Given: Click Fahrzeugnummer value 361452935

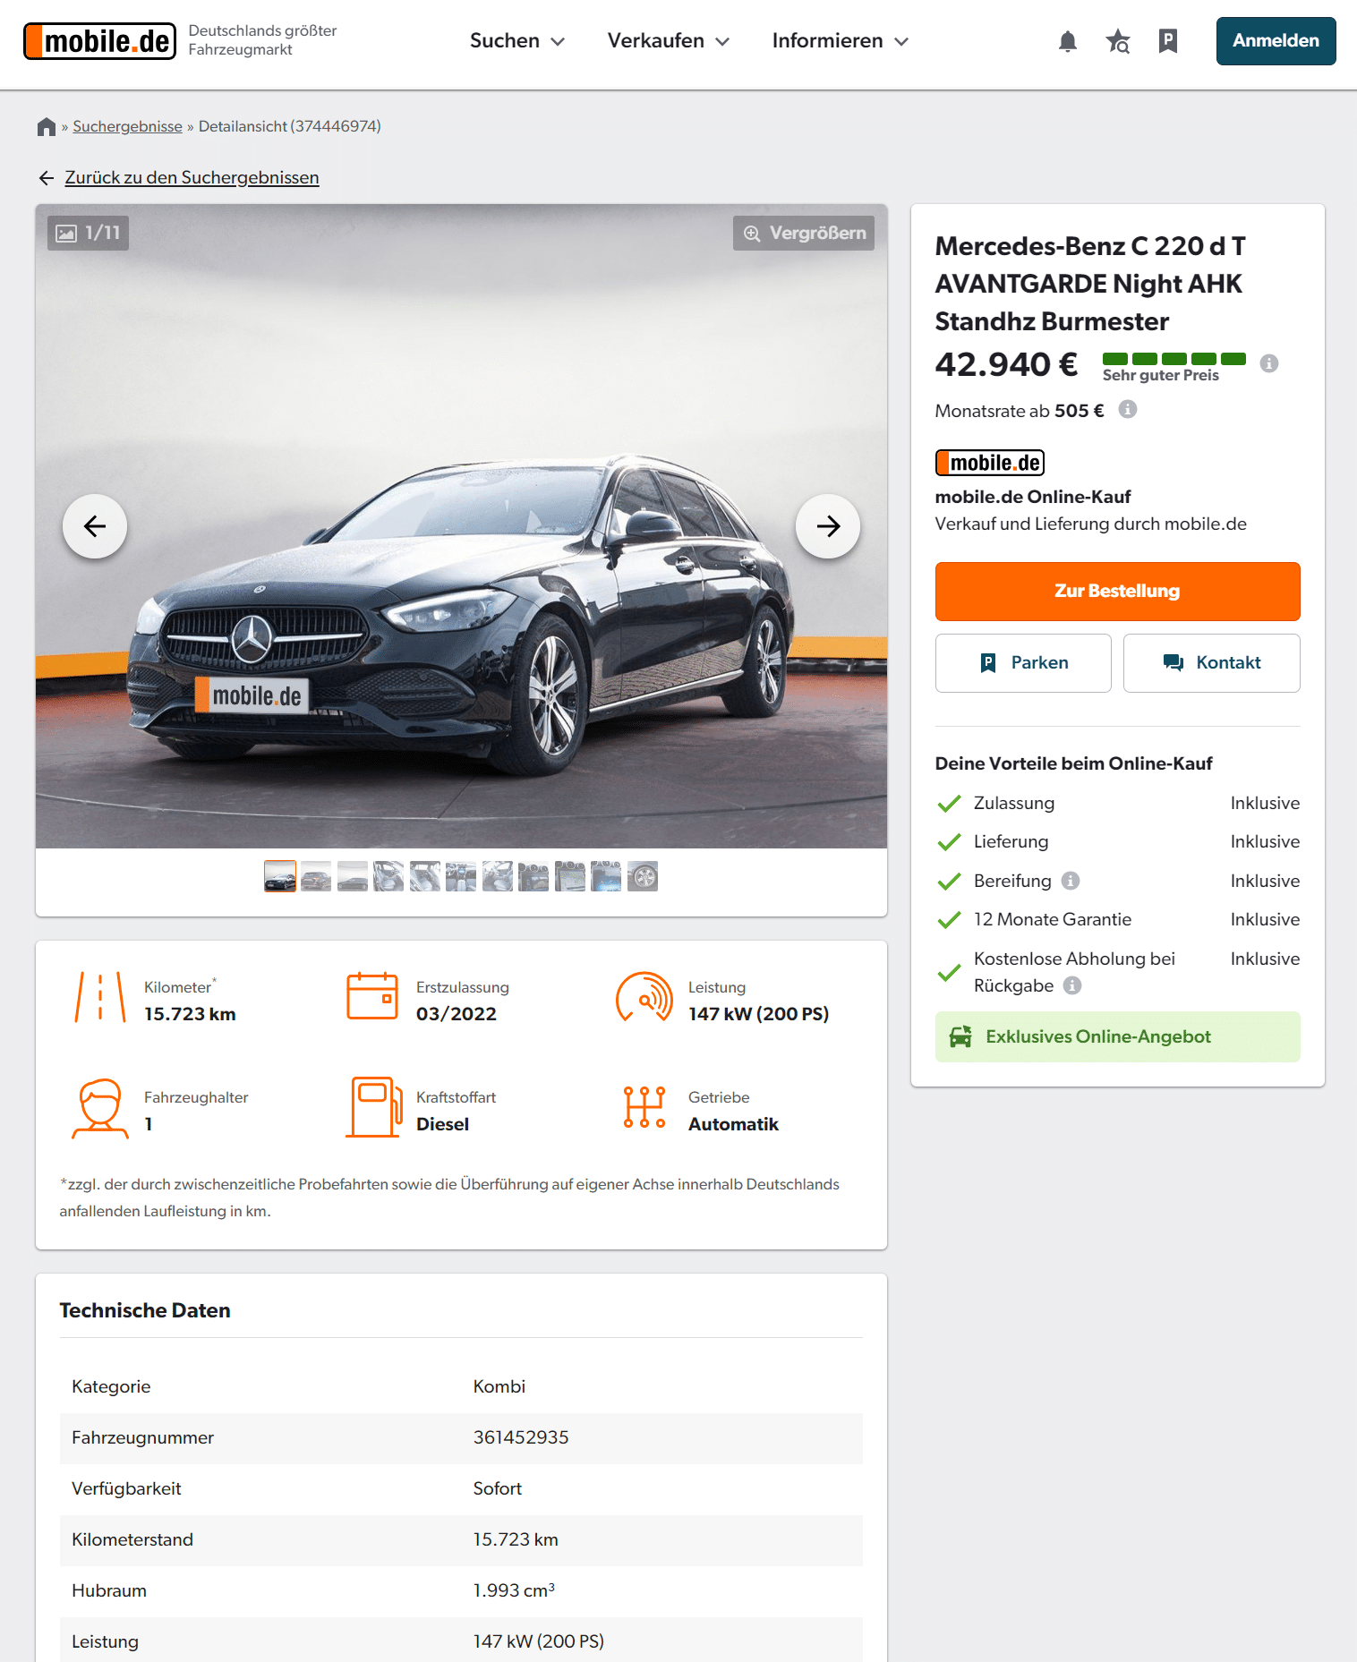Looking at the screenshot, I should [x=521, y=1438].
